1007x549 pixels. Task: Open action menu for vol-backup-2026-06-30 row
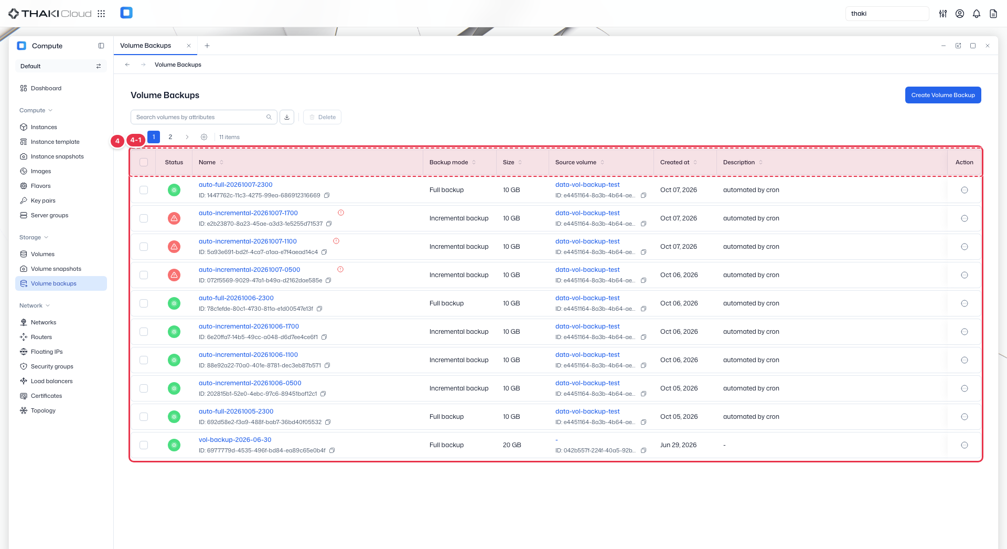click(x=965, y=445)
